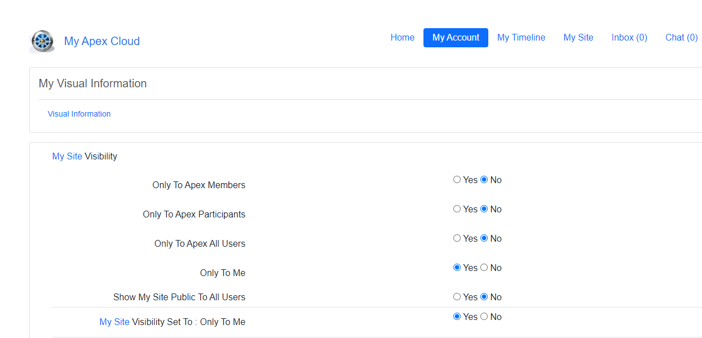The width and height of the screenshot is (702, 338).
Task: Open the My Account tab
Action: point(456,38)
